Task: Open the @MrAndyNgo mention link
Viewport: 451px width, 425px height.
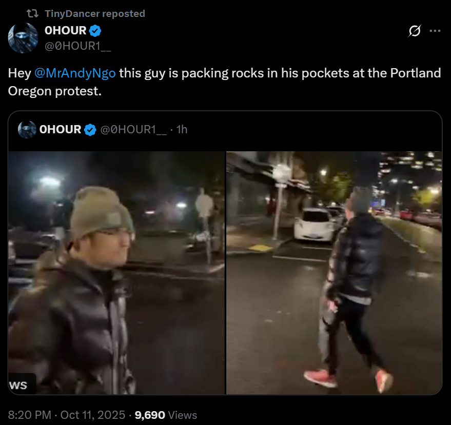Action: pyautogui.click(x=75, y=73)
